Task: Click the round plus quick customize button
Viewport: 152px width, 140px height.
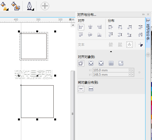Action: pos(45,6)
